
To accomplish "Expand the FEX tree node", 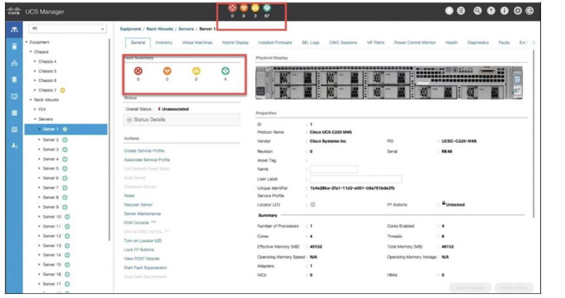I will pyautogui.click(x=35, y=110).
